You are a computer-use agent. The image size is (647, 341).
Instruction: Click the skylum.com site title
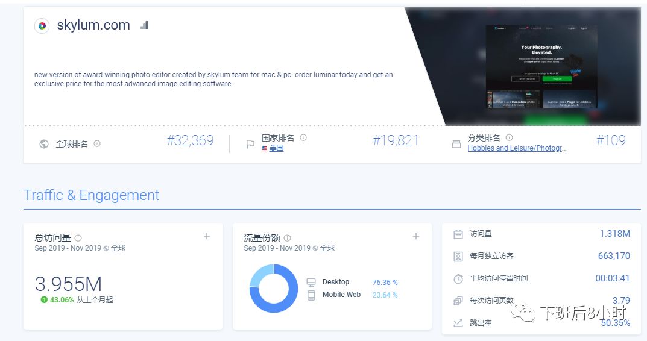click(93, 25)
